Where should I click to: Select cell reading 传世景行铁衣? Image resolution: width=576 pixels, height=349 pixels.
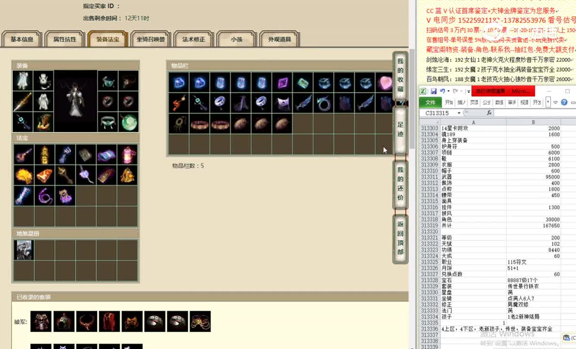coord(533,286)
